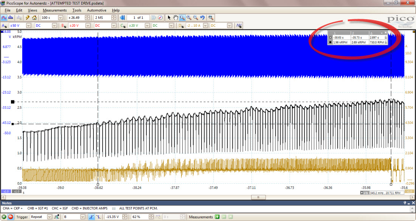Open Channel C DC coupling dropdown
The width and height of the screenshot is (416, 221).
[x=171, y=26]
